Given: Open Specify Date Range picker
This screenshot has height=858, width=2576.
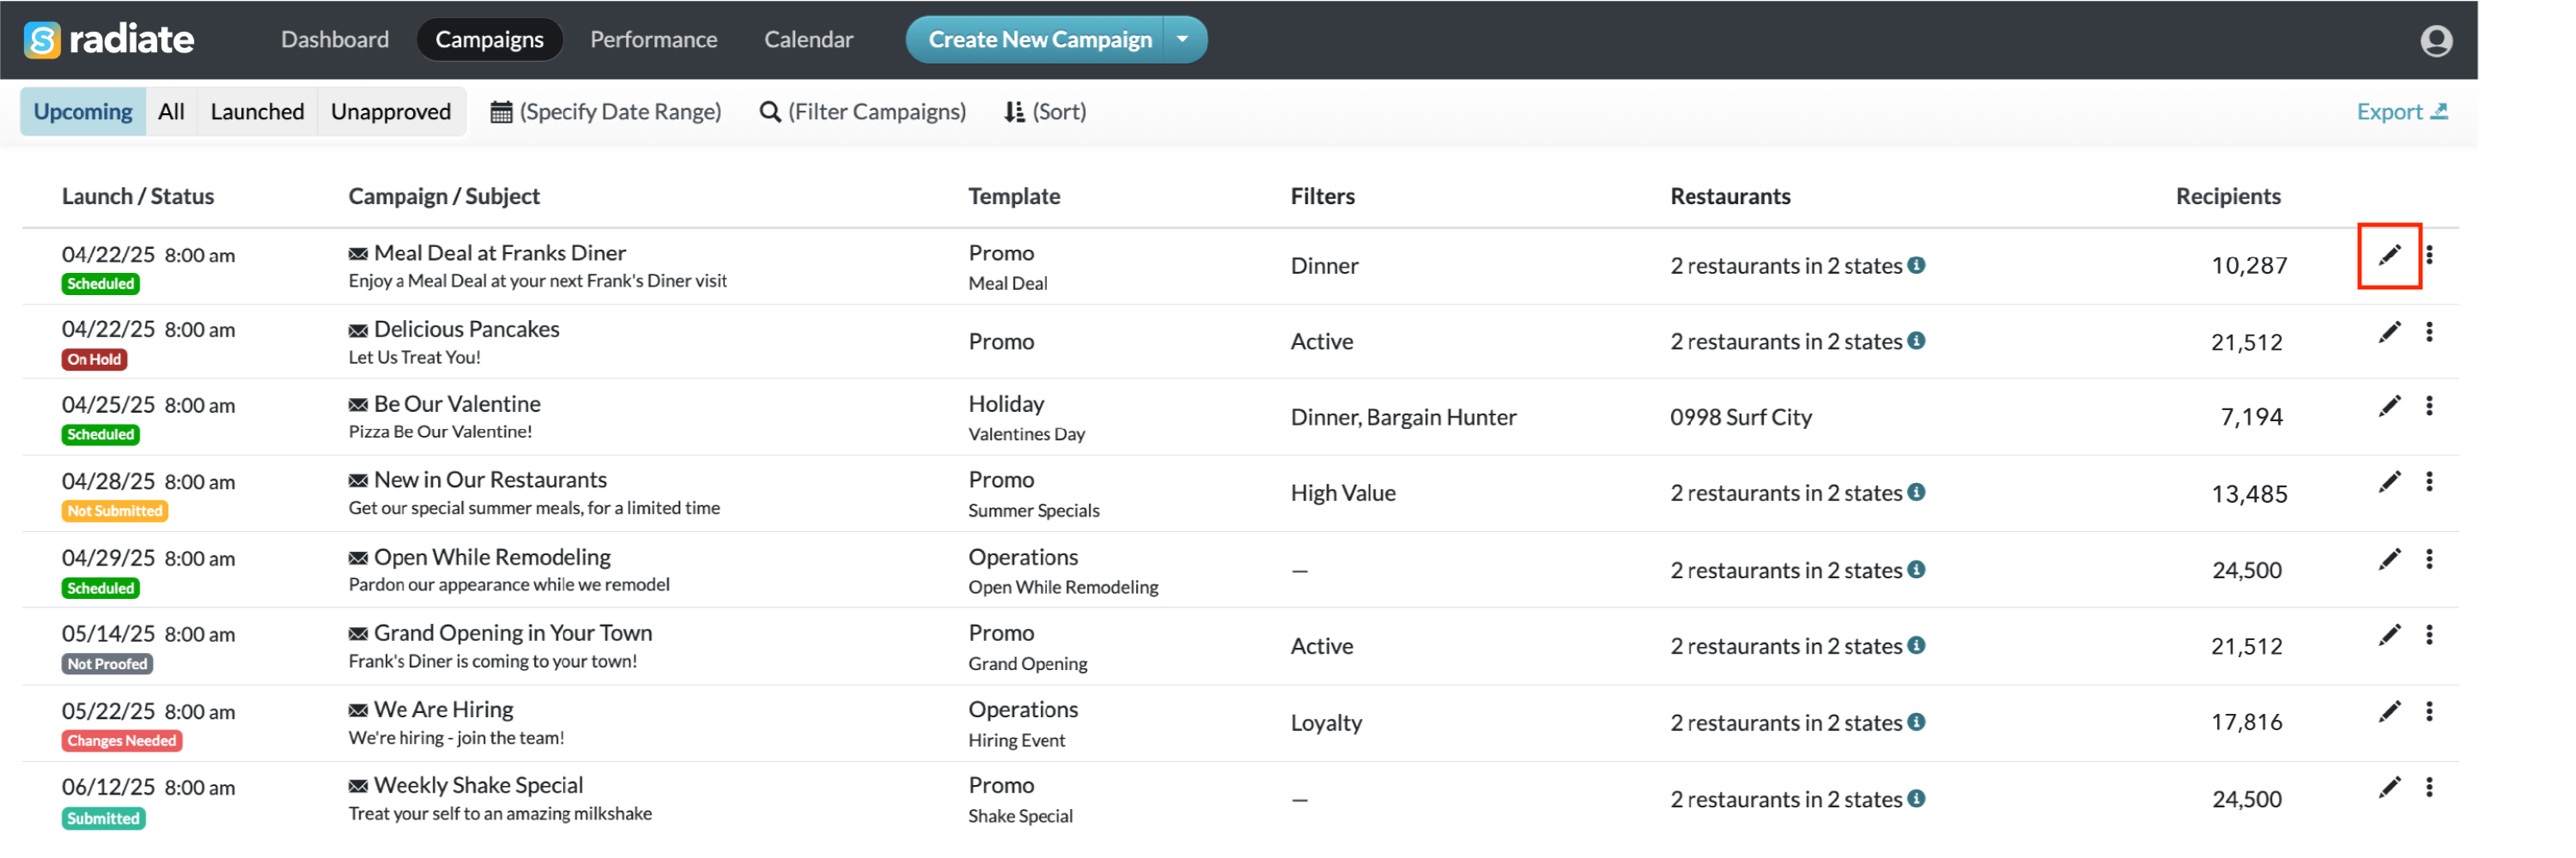Looking at the screenshot, I should (x=606, y=112).
